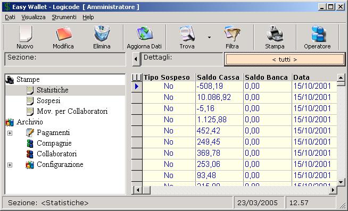
Task: Create a new record with the Nuovo icon
Action: (x=25, y=37)
